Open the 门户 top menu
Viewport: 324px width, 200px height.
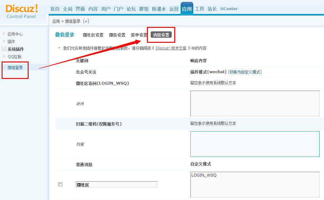click(x=118, y=9)
